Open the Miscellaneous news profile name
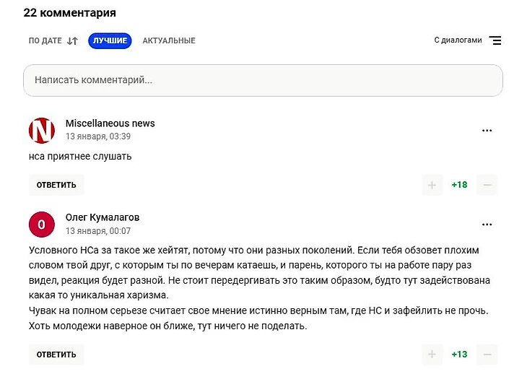 tap(110, 123)
